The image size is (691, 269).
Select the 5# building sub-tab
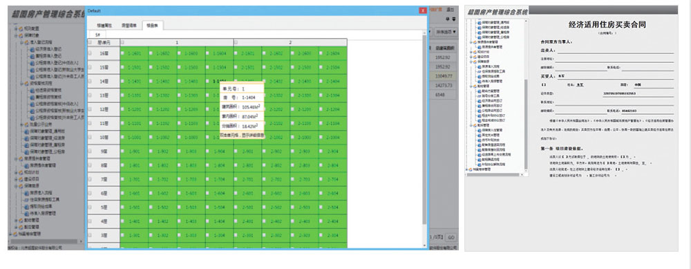pos(97,35)
